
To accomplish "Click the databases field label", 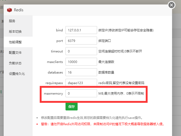I will point(55,72).
